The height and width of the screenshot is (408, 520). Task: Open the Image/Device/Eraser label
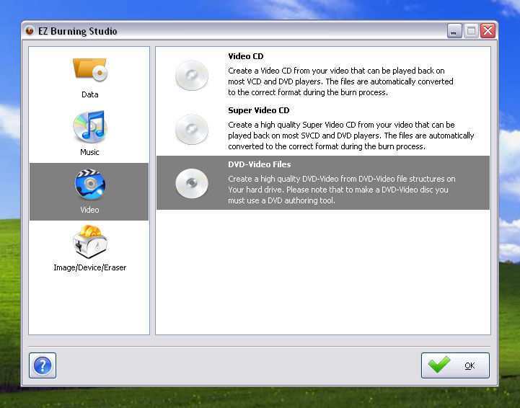tap(90, 267)
